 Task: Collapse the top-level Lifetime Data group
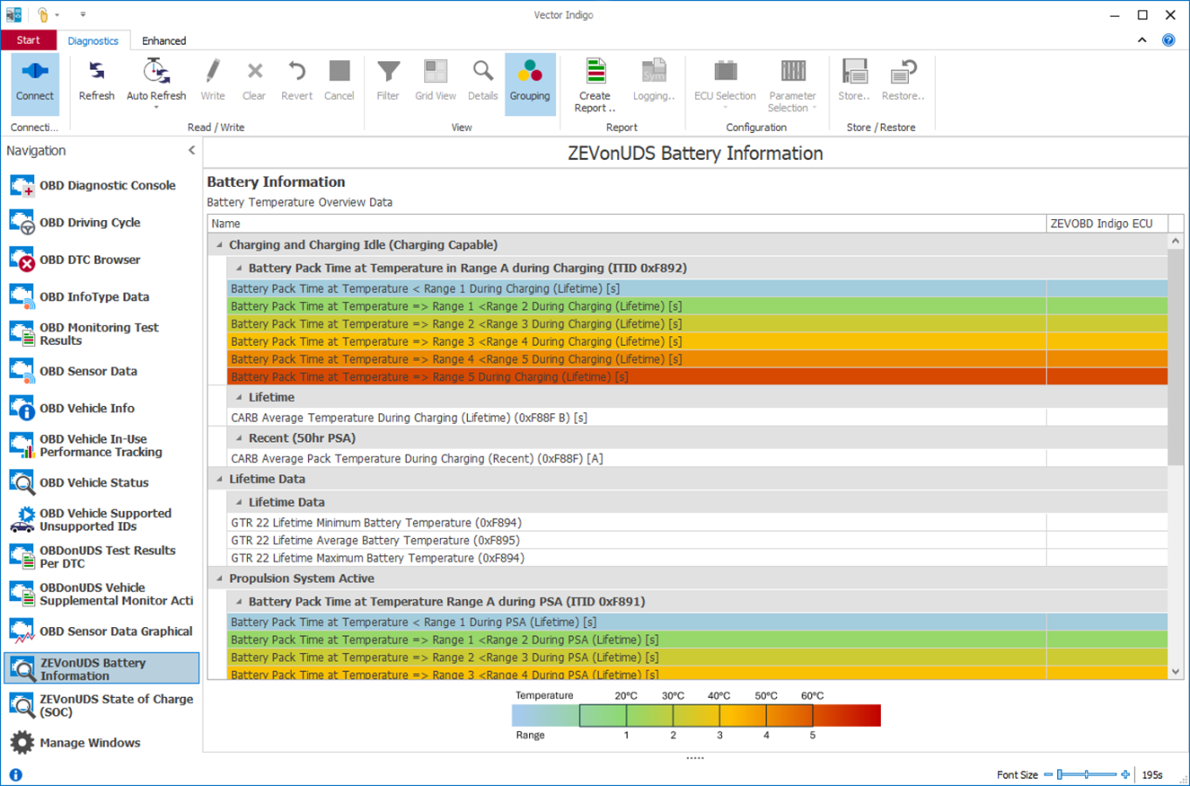tap(219, 479)
